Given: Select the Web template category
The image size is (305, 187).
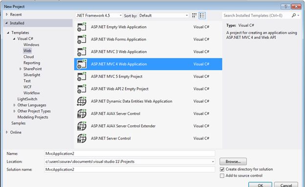Looking at the screenshot, I should point(27,51).
